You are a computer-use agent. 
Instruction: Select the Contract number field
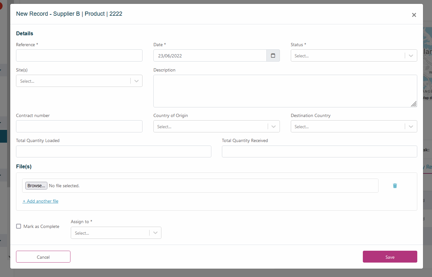[79, 126]
